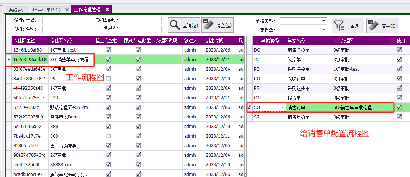
Task: Toggle 使用 checkbox for PO 采购订单
Action: pos(399,78)
